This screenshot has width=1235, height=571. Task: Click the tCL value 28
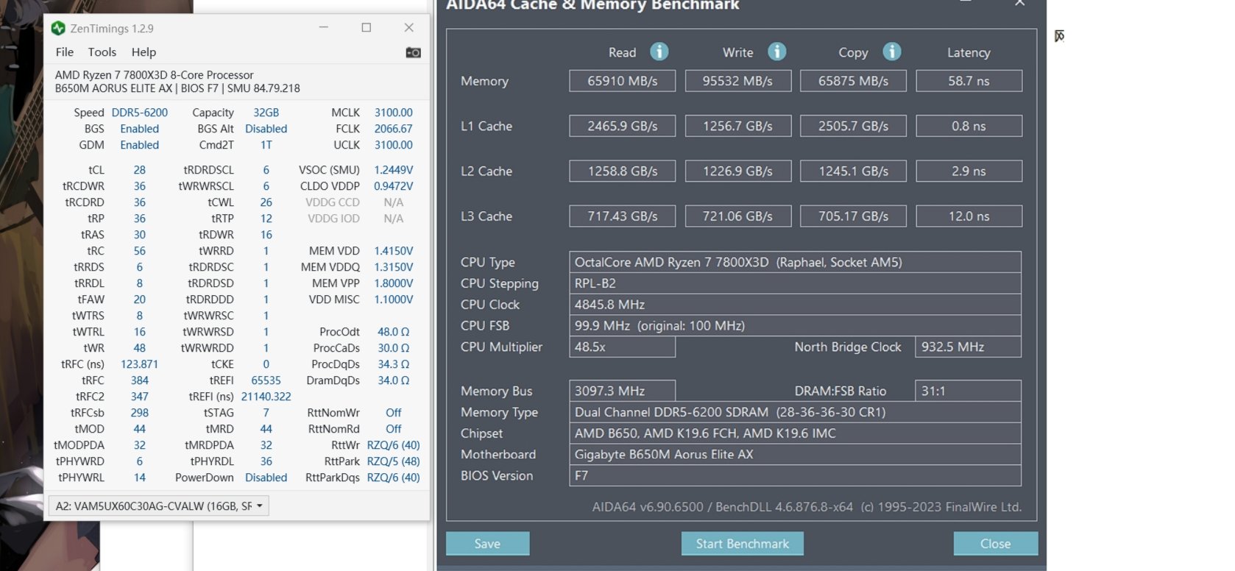[140, 170]
